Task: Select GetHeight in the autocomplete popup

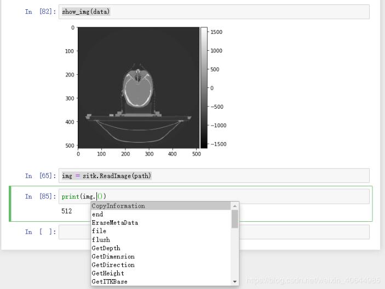Action: pos(161,273)
